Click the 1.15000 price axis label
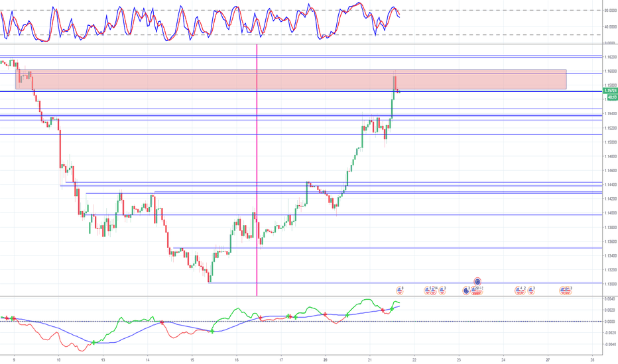Viewport: 618px width, 364px height. tap(611, 142)
